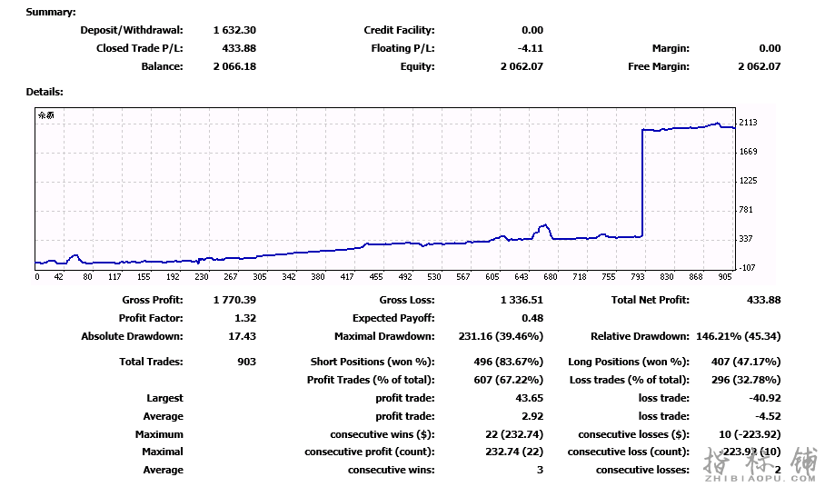Click chart x-axis label 680

click(x=551, y=276)
